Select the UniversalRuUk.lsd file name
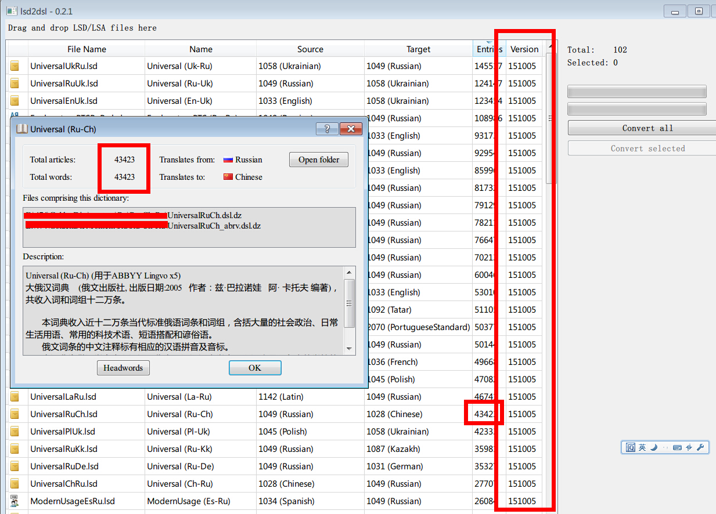716x514 pixels. tap(64, 84)
